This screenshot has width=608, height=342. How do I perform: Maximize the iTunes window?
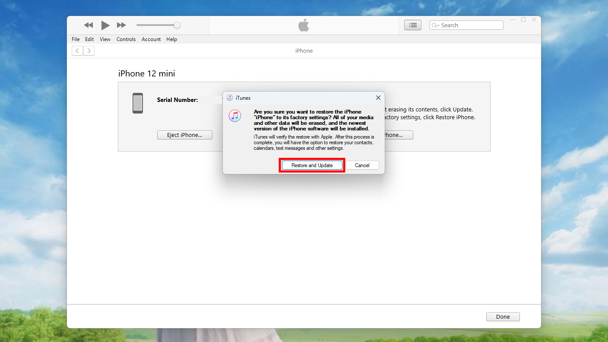point(523,19)
